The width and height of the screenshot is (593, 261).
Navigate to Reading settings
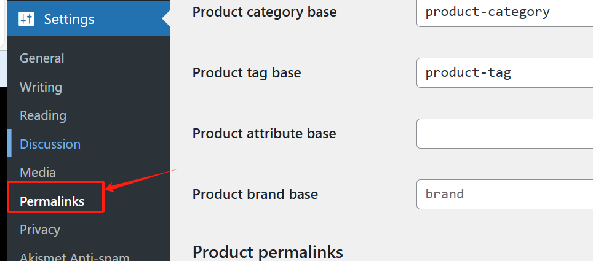pyautogui.click(x=43, y=115)
